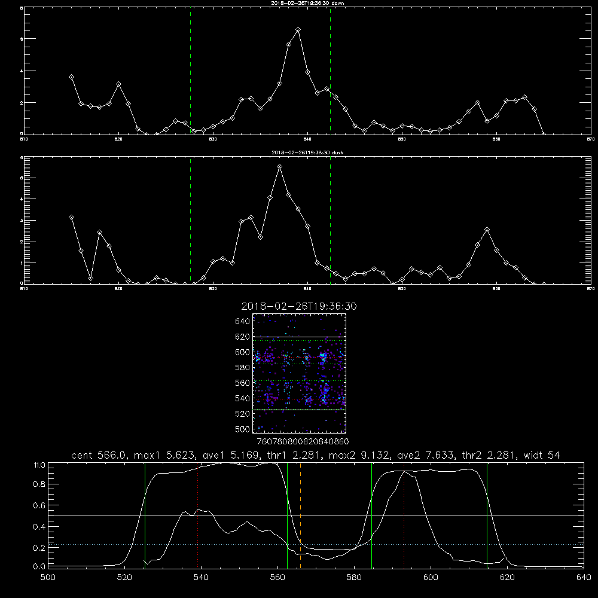
Task: Click the 'ave2 7.633' value in stats header
Action: tap(426, 455)
